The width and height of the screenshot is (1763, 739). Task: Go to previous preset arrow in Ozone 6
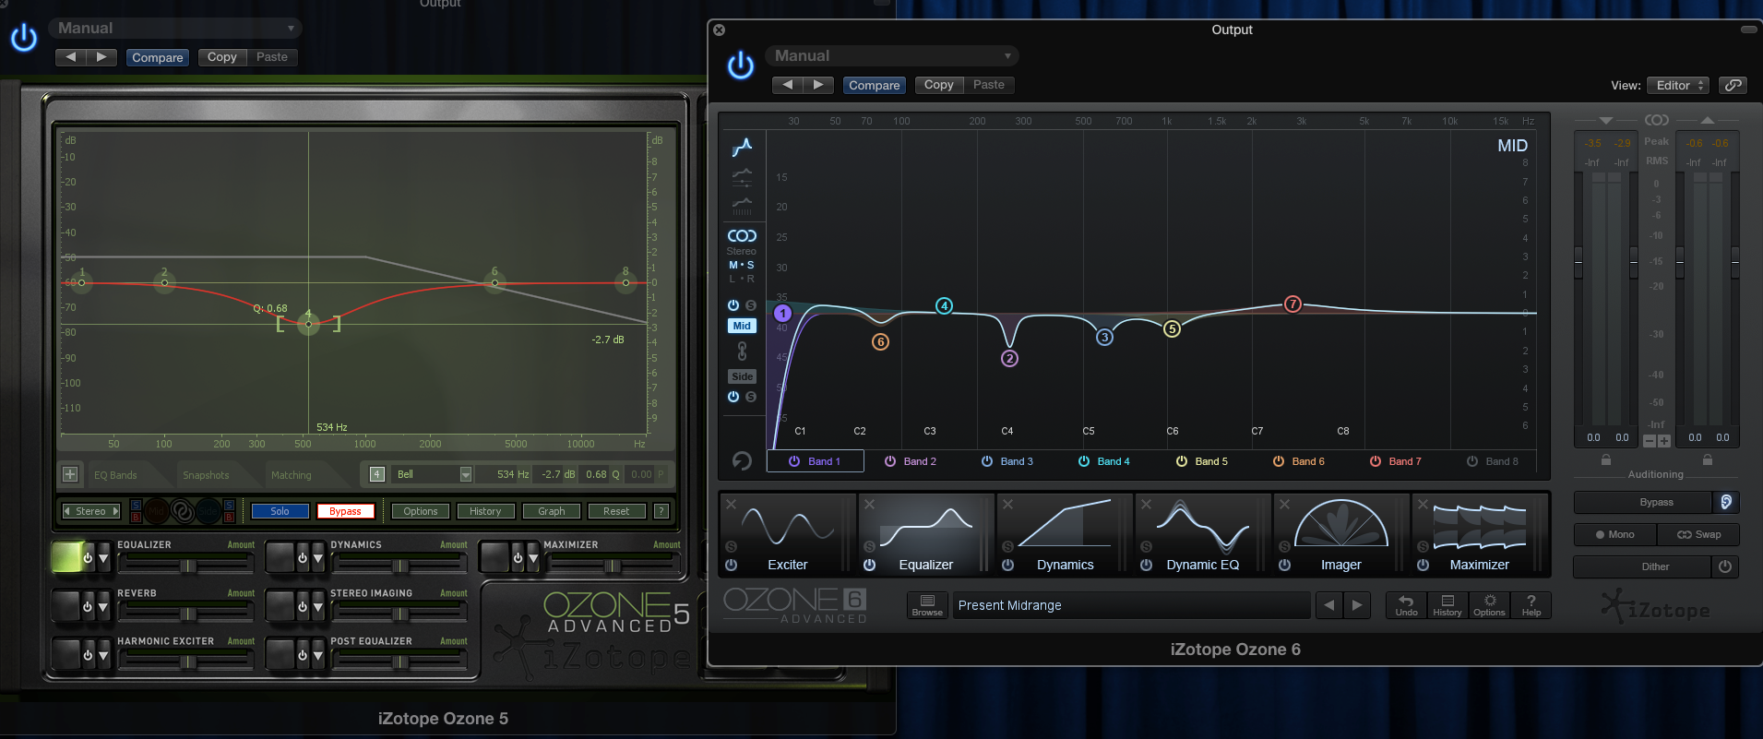click(1328, 605)
